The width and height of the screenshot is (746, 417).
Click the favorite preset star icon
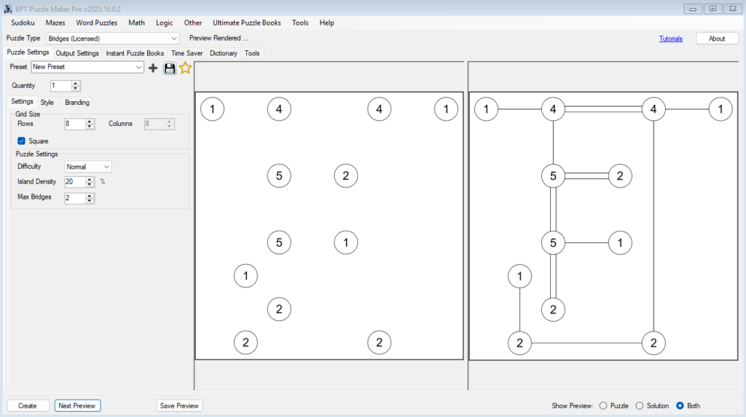185,68
